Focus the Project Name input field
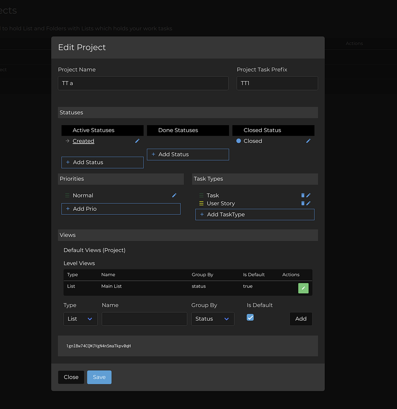This screenshot has height=409, width=397. click(143, 83)
